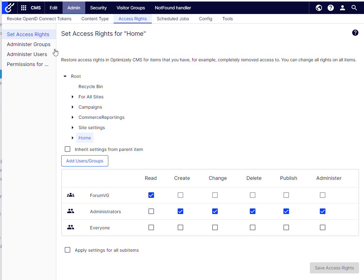Screen dimensions: 364x280
Task: Expand the For All Sites node
Action: [x=72, y=97]
